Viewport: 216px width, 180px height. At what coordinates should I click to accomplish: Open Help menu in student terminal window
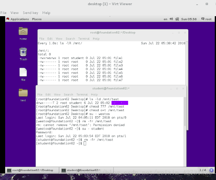point(94,95)
